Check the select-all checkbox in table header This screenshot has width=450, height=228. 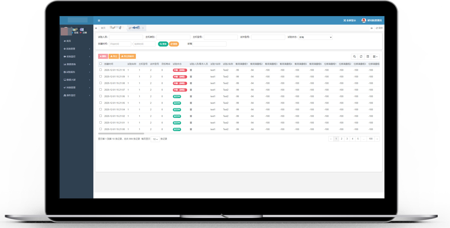click(x=101, y=64)
